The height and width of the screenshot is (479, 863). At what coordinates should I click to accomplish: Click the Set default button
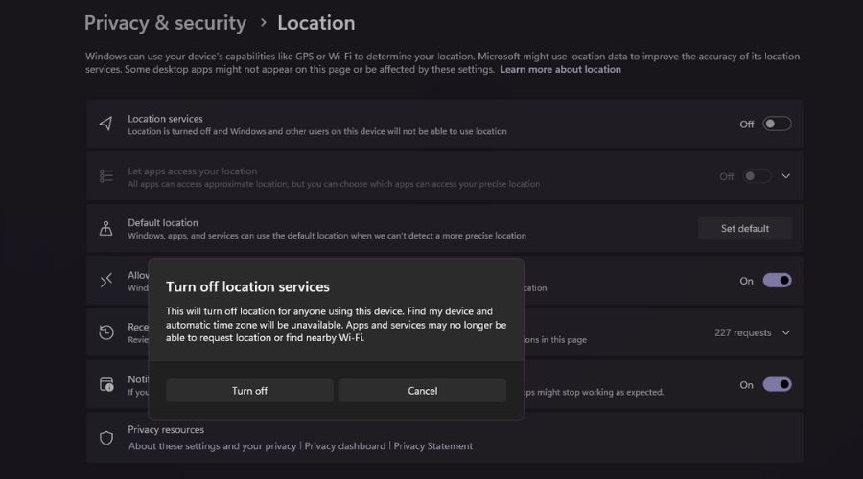pyautogui.click(x=745, y=228)
